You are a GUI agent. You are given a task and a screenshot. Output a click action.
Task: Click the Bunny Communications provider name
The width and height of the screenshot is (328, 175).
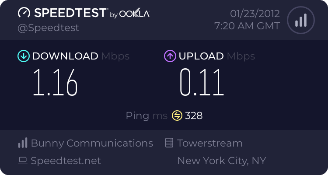(x=92, y=143)
